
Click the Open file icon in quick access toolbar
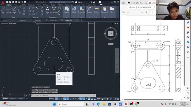click(x=10, y=2)
